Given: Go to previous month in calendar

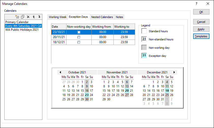Looking at the screenshot, I should pos(60,72).
